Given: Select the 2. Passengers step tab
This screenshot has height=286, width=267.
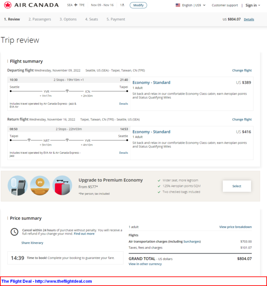Looking at the screenshot, I should 40,19.
